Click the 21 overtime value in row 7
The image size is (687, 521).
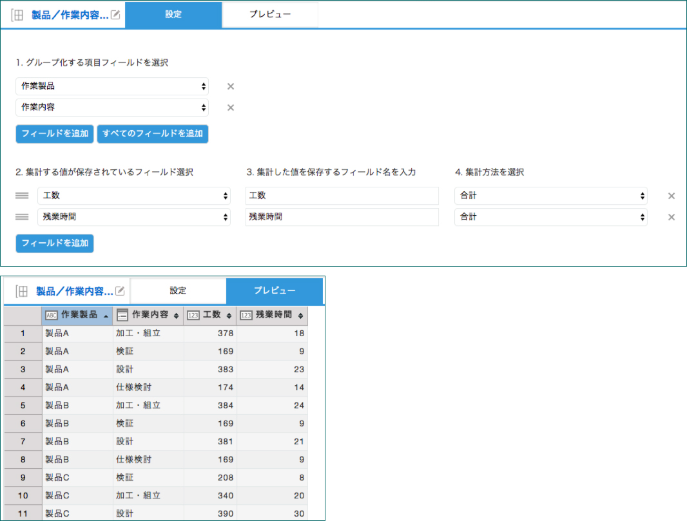(299, 442)
